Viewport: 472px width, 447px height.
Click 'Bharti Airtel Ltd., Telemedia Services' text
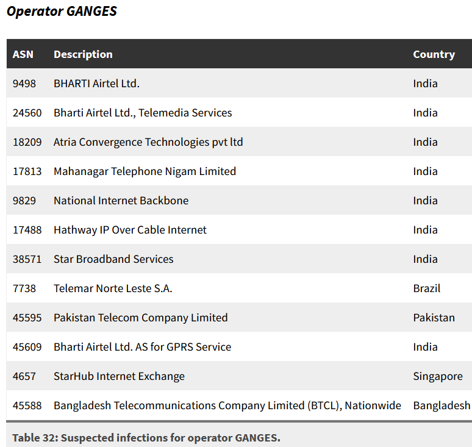click(143, 113)
